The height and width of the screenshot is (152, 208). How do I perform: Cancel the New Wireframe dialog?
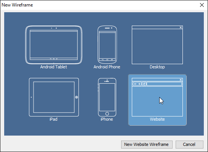tap(189, 144)
